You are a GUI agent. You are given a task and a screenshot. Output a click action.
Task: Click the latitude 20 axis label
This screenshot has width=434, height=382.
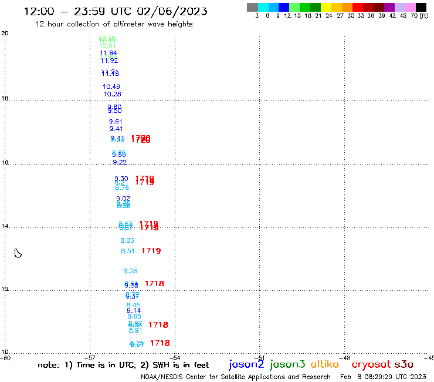coord(5,33)
